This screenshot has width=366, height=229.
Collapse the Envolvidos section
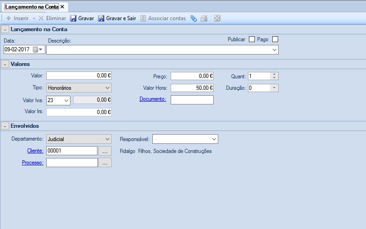[5, 126]
